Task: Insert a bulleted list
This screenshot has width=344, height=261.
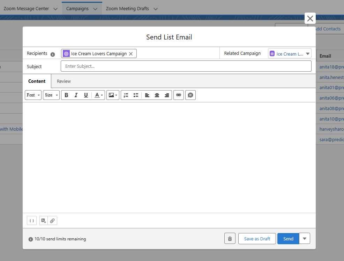Action: 136,95
